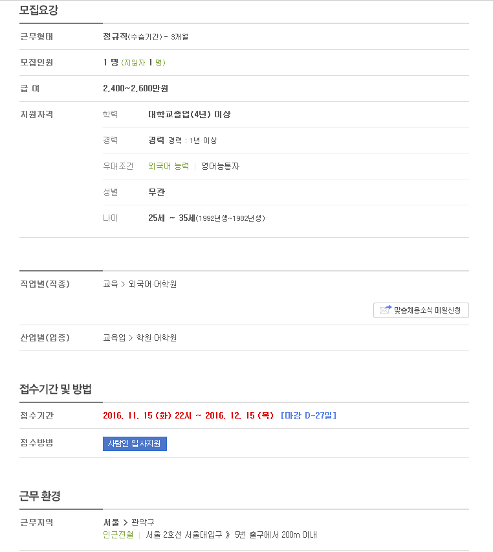493x552 pixels.
Task: Click the 학원·어학원 industry category
Action: click(157, 338)
